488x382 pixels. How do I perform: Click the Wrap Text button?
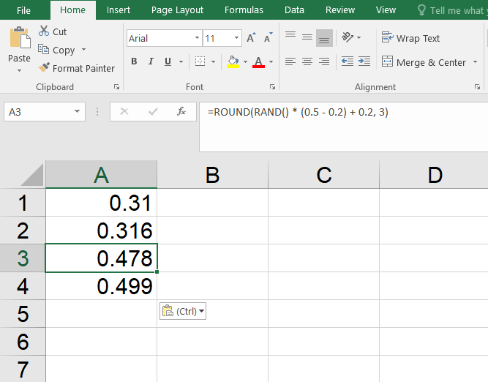tap(410, 38)
